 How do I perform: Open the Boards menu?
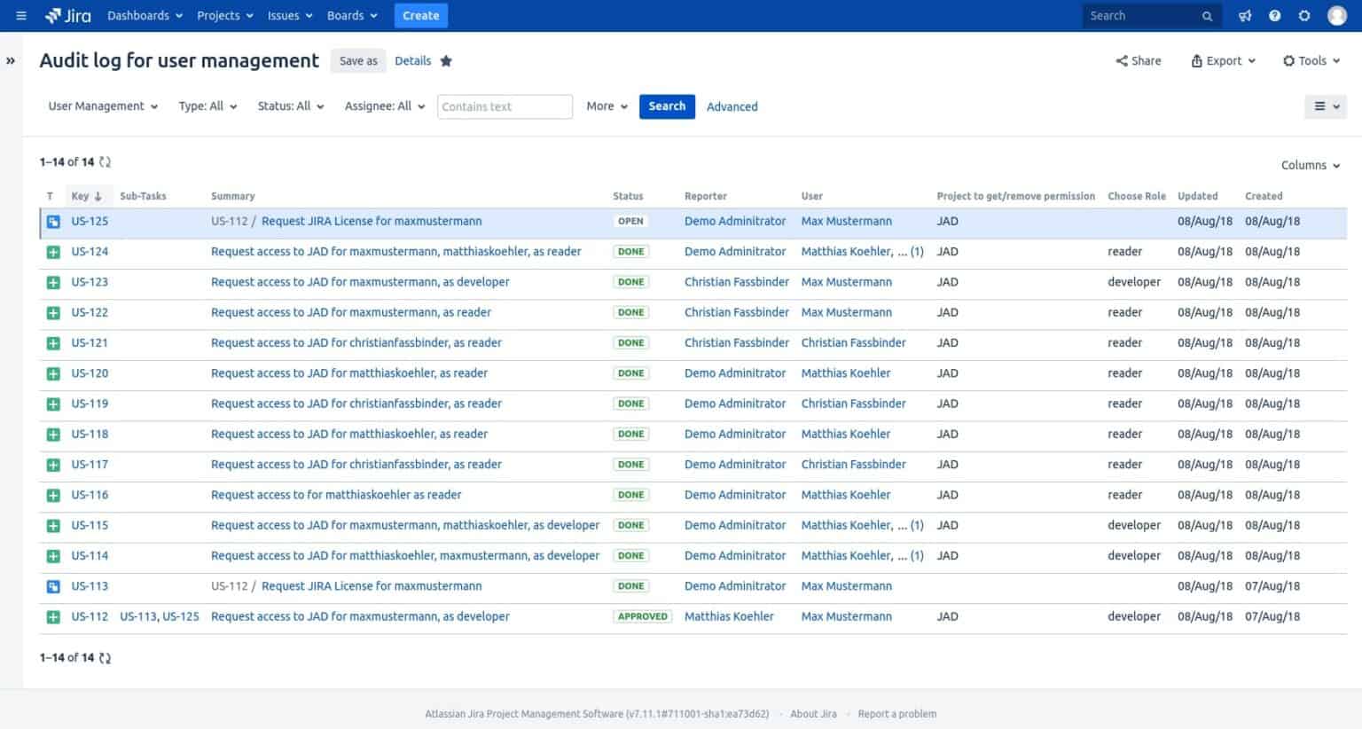click(351, 15)
